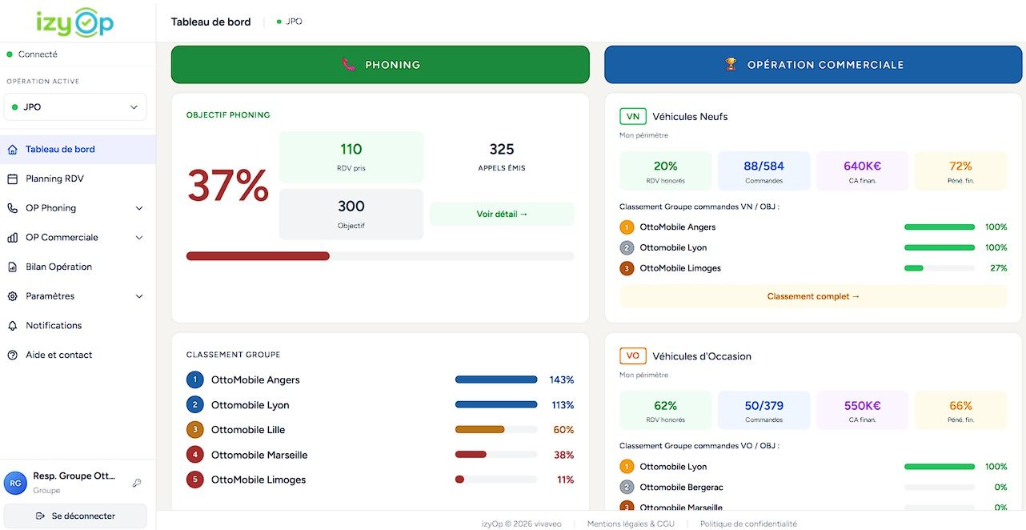Click the Planning RDV calendar icon

[12, 179]
